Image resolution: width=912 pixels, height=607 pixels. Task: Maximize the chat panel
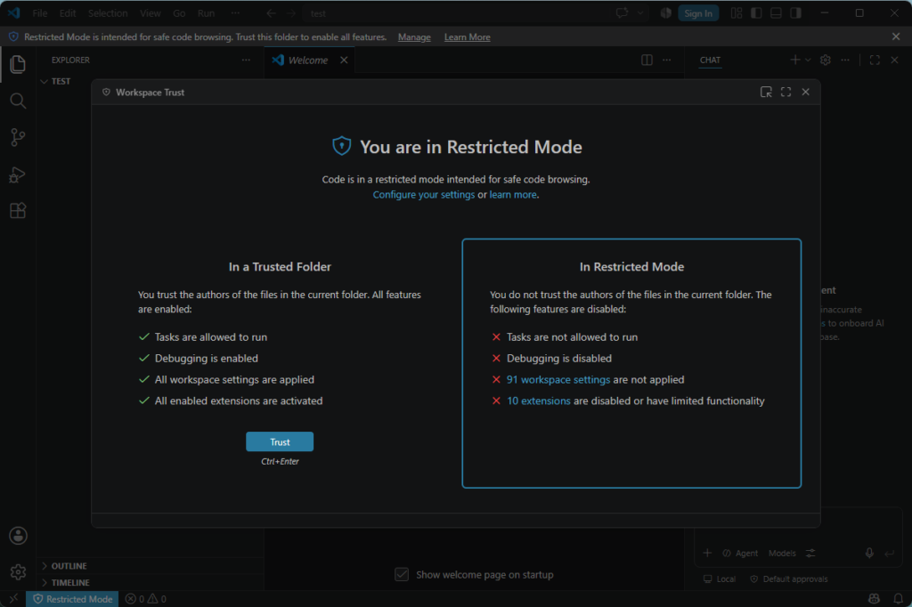[875, 60]
